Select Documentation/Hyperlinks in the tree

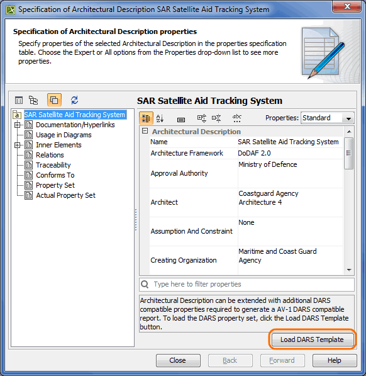point(75,125)
